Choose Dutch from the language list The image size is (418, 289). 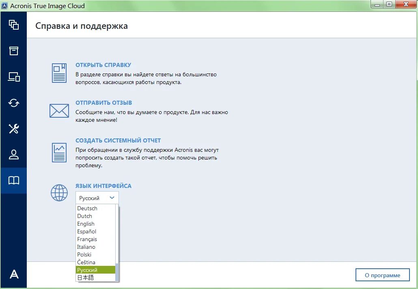[95, 216]
